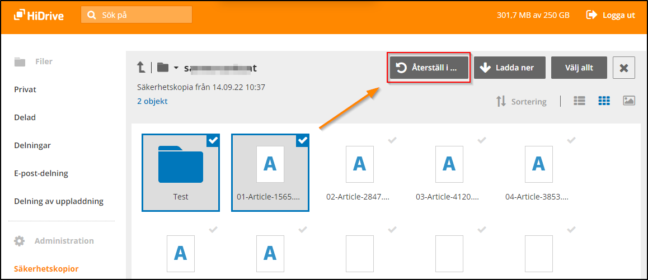The height and width of the screenshot is (280, 648).
Task: Uncheck the Test folder checkbox
Action: click(x=213, y=141)
